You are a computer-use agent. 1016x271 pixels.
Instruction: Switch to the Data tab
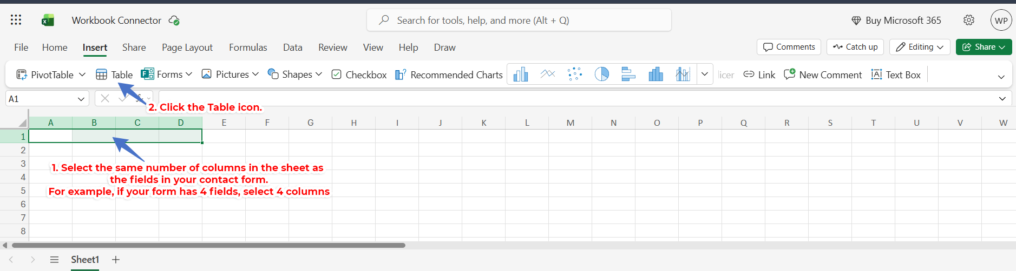293,48
